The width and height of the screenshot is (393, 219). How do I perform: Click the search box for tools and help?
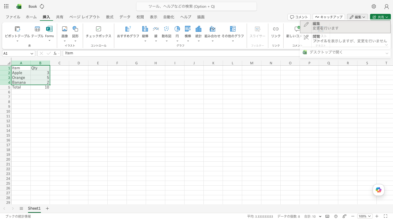click(x=196, y=6)
